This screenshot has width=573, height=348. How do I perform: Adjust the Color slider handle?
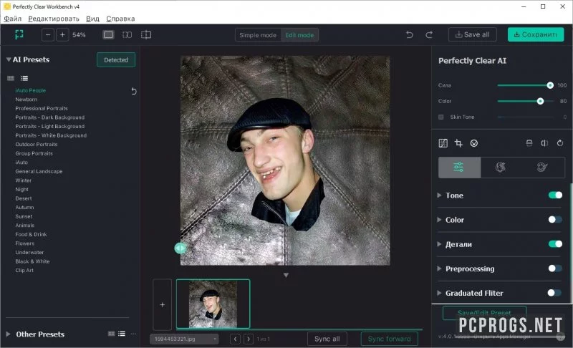(540, 101)
